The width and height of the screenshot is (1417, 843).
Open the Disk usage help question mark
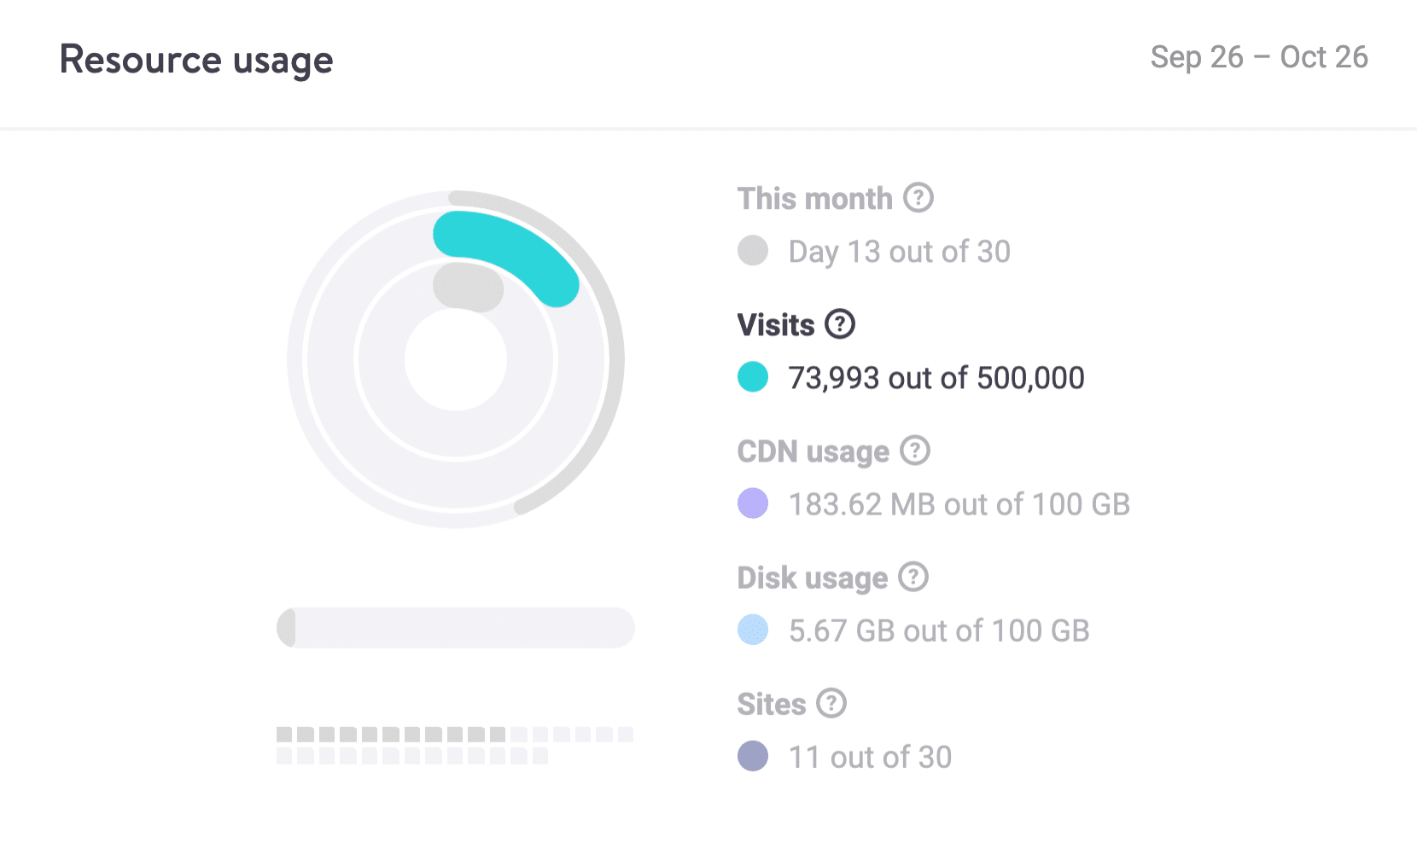913,577
